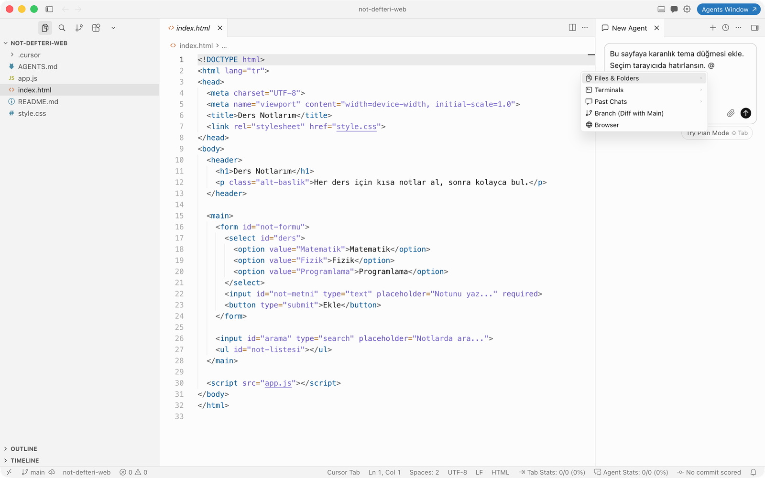Select the index.html editor tab
This screenshot has width=765, height=478.
[194, 28]
